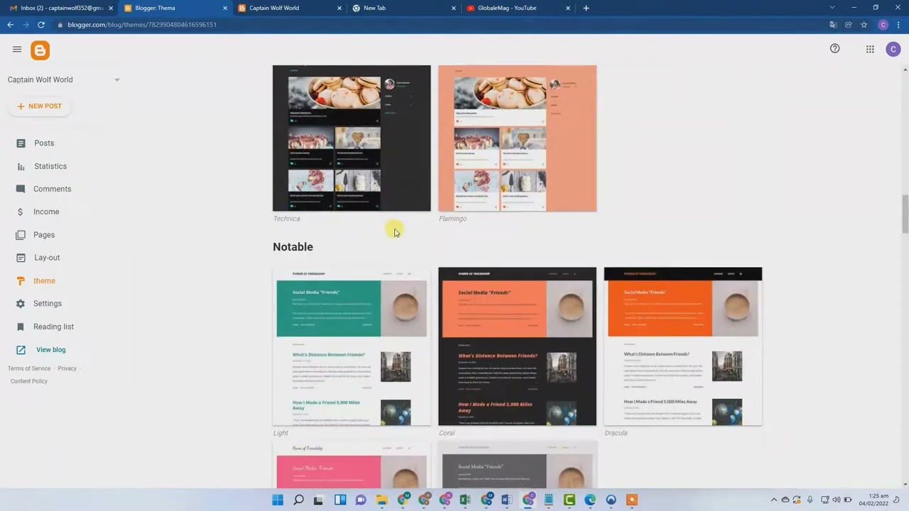Viewport: 909px width, 511px height.
Task: Expand the Captain Wolf World blog dropdown
Action: coord(117,79)
